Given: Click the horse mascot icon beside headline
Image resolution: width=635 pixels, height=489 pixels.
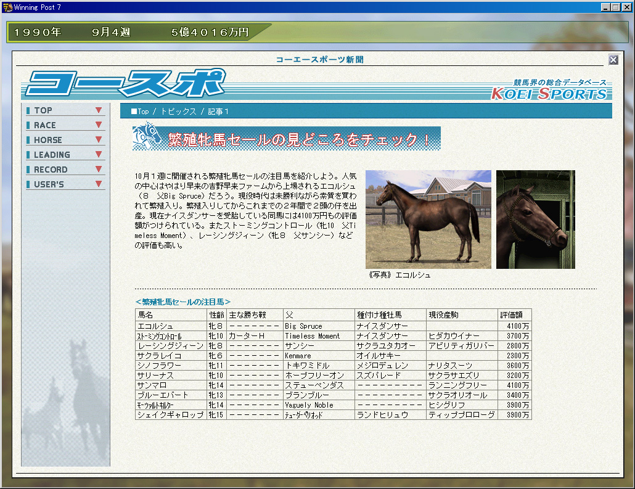Looking at the screenshot, I should 147,136.
